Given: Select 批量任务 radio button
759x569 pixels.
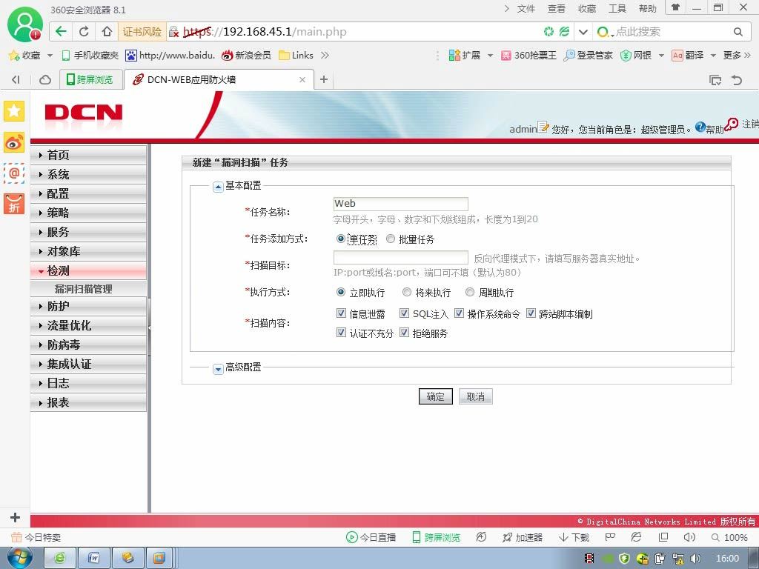Looking at the screenshot, I should click(x=391, y=239).
